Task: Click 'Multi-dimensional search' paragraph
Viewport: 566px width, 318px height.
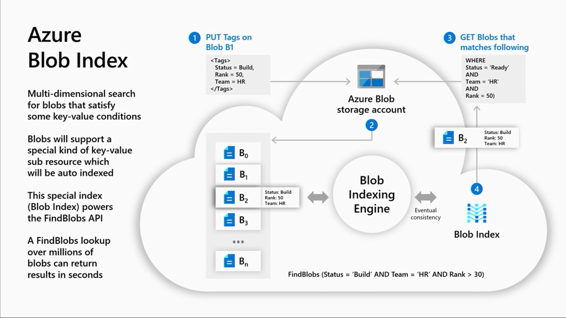Action: pos(84,105)
